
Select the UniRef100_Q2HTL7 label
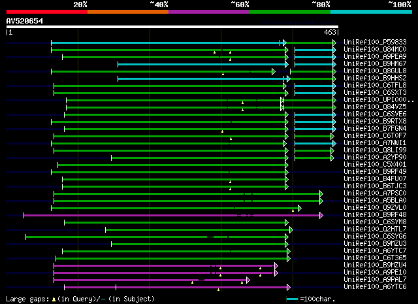(x=375, y=229)
